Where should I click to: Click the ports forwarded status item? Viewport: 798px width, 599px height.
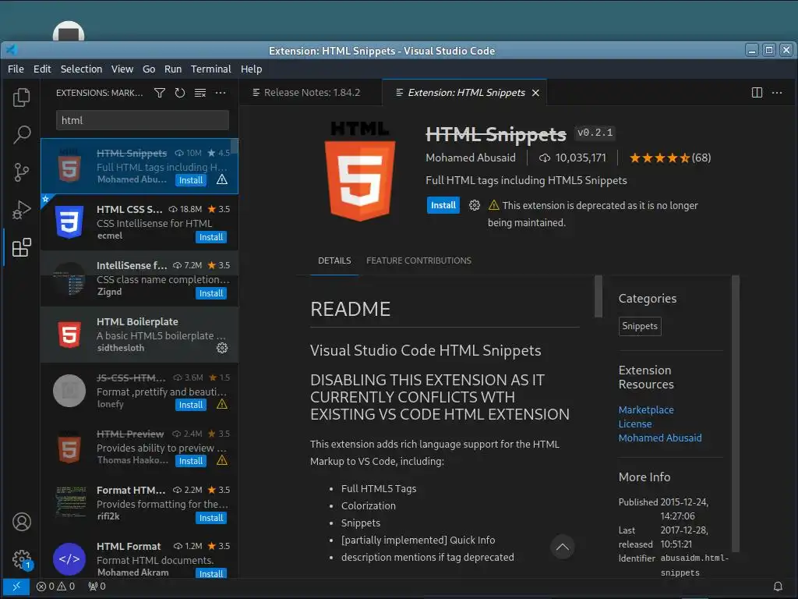(97, 587)
